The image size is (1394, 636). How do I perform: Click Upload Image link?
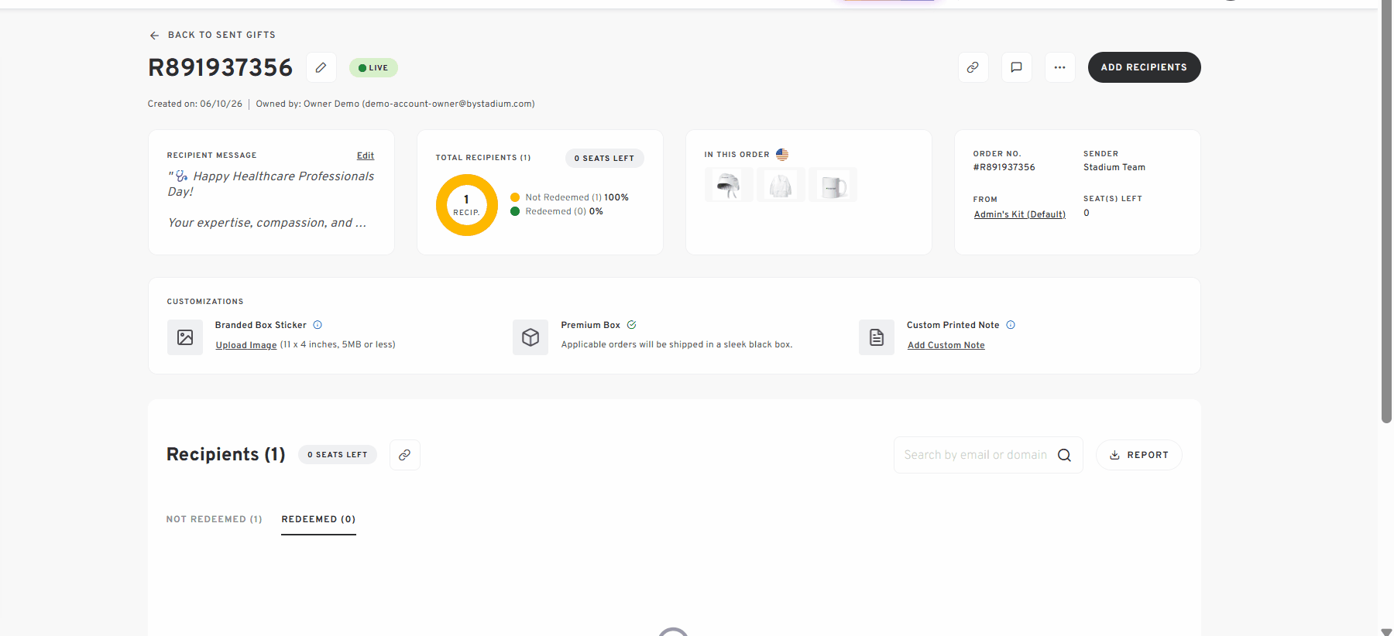coord(246,345)
